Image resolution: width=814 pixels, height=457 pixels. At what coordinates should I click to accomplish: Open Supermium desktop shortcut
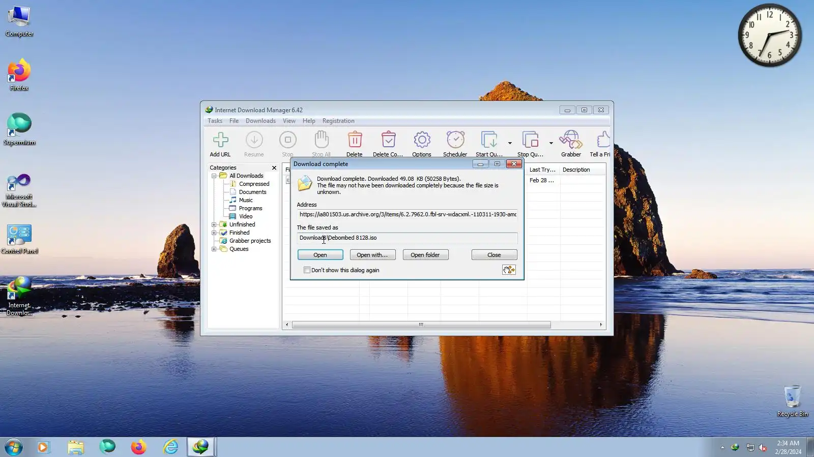(x=19, y=130)
